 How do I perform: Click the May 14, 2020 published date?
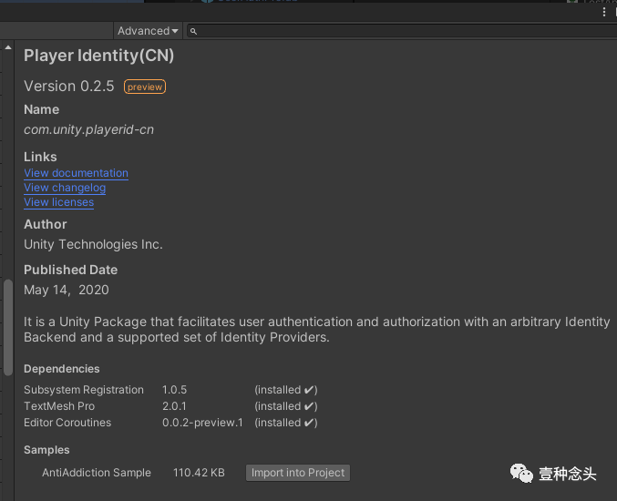pyautogui.click(x=67, y=290)
